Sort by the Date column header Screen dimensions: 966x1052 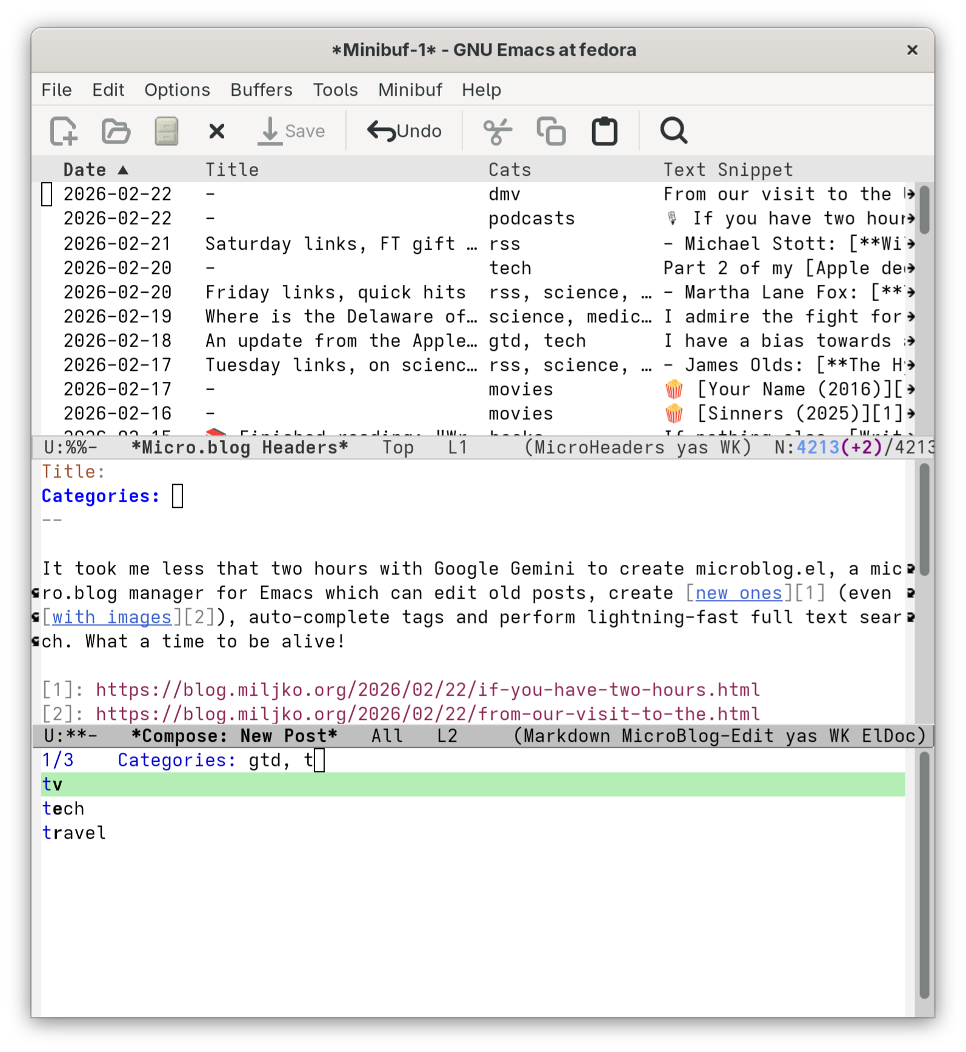click(96, 170)
